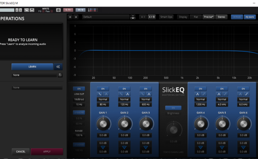This screenshot has width=258, height=159.
Task: Save host preset disk icon
Action: pos(32,10)
